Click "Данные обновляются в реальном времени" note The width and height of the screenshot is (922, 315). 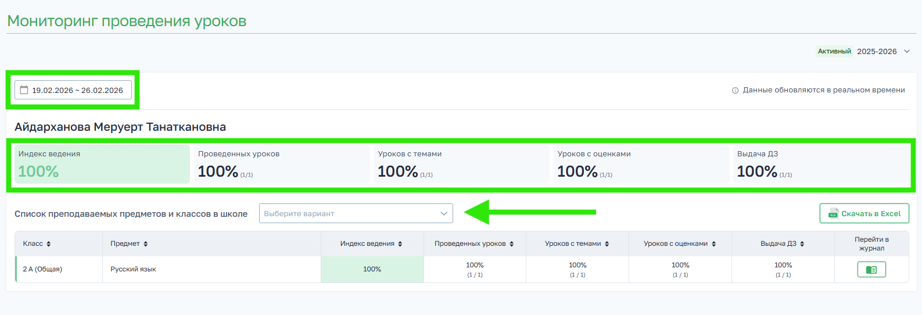[824, 90]
